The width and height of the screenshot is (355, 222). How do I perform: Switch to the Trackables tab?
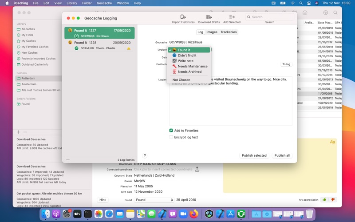(x=229, y=32)
